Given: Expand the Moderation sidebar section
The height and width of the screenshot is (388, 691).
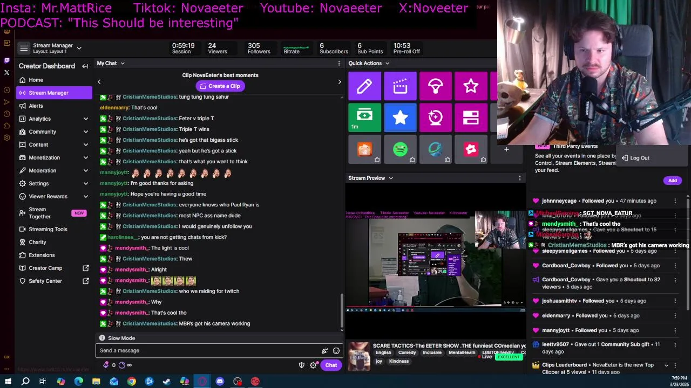Looking at the screenshot, I should [85, 171].
